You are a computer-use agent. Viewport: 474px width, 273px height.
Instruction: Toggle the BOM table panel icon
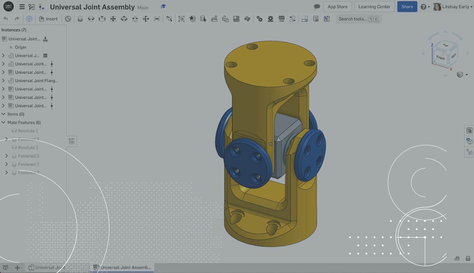click(x=469, y=131)
